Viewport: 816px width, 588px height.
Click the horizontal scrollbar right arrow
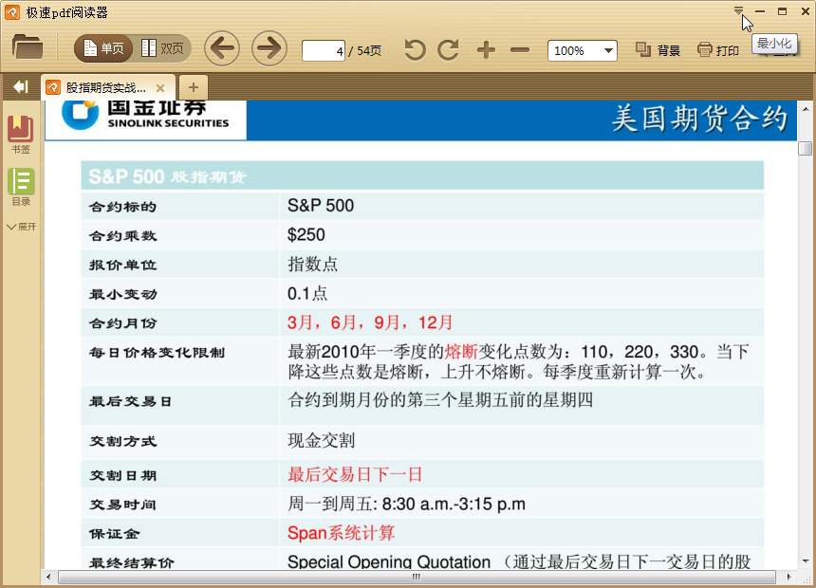[x=788, y=577]
